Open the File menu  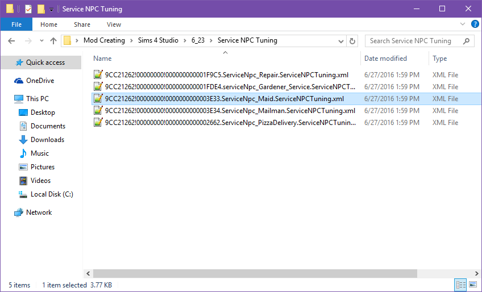16,24
